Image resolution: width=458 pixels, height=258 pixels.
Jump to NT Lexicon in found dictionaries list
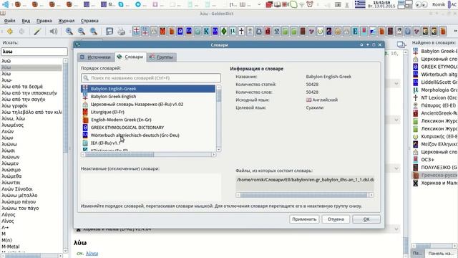pos(434,97)
